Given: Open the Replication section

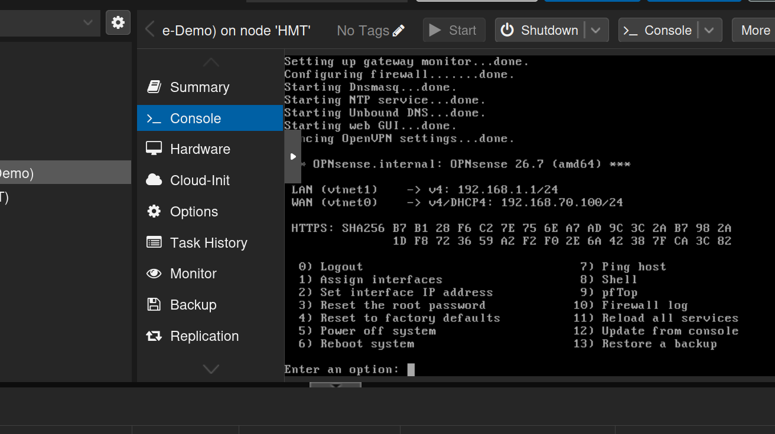Looking at the screenshot, I should click(210, 336).
